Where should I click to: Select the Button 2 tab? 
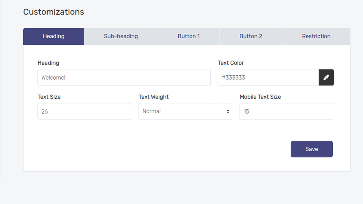click(x=251, y=36)
